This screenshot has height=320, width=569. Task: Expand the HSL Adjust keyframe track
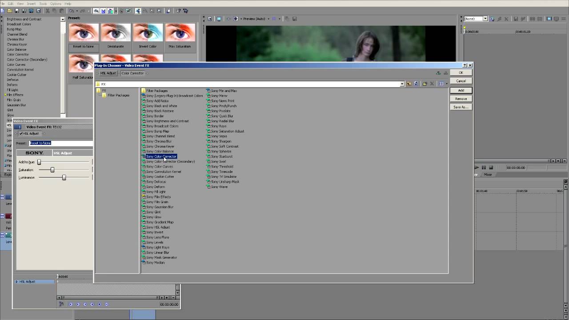[17, 281]
